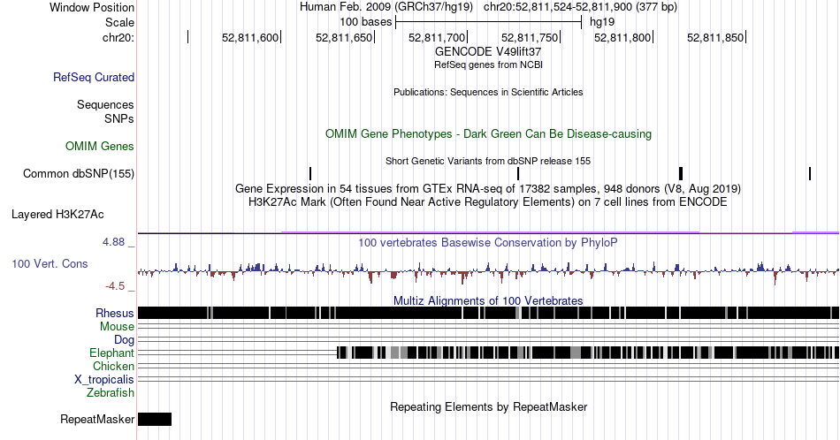Select the Rhesus species label
Image resolution: width=840 pixels, height=440 pixels.
(115, 313)
